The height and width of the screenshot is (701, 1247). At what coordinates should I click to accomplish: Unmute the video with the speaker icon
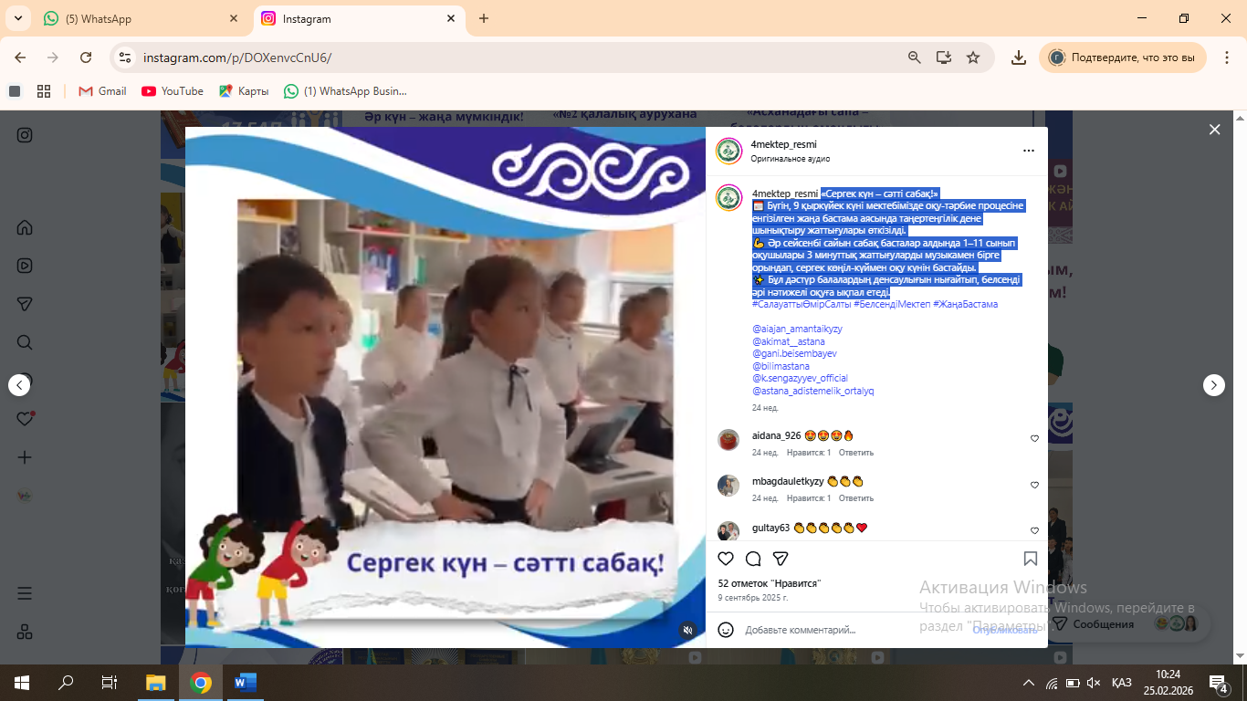[x=688, y=630]
